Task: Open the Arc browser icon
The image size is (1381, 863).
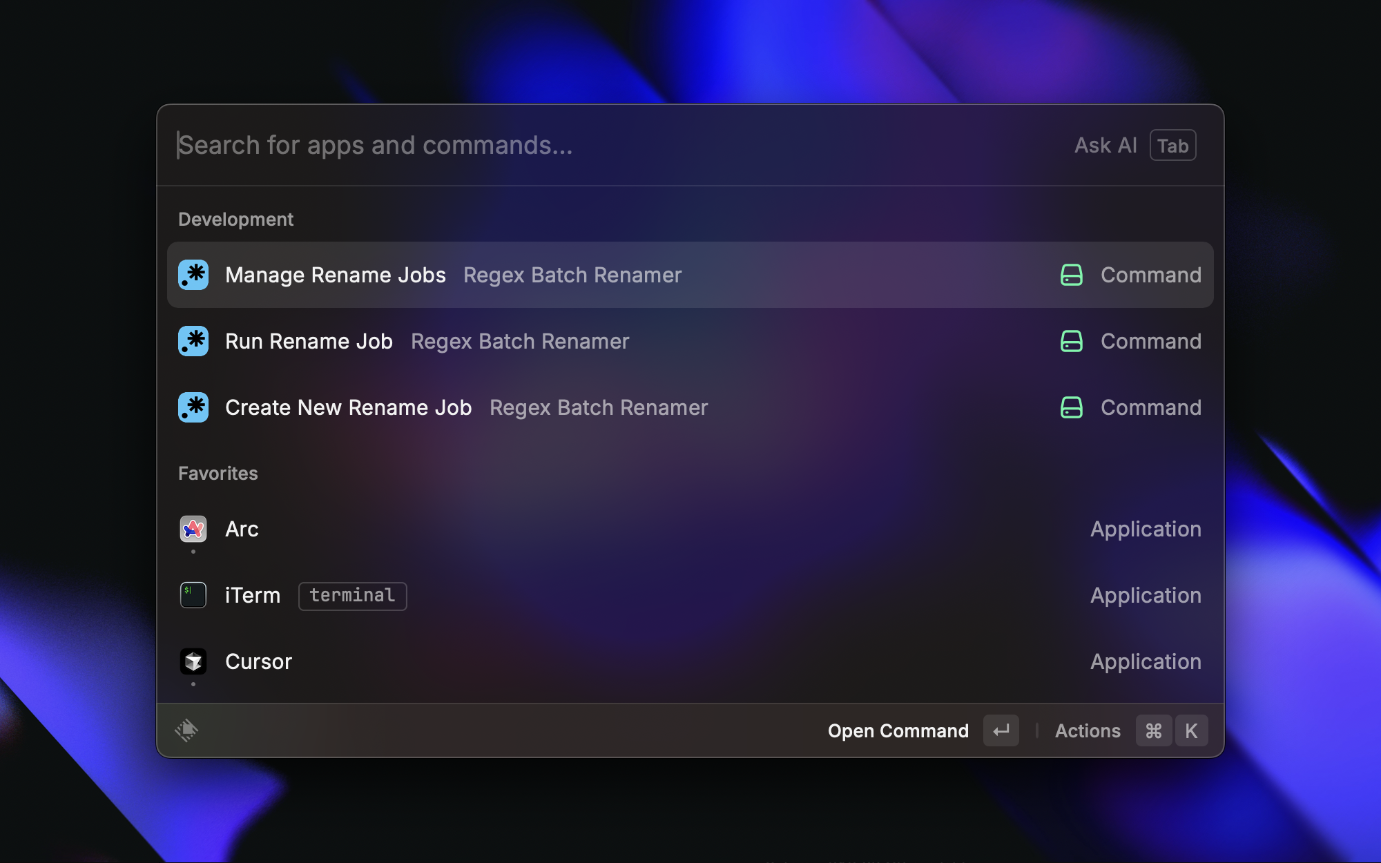Action: tap(193, 529)
